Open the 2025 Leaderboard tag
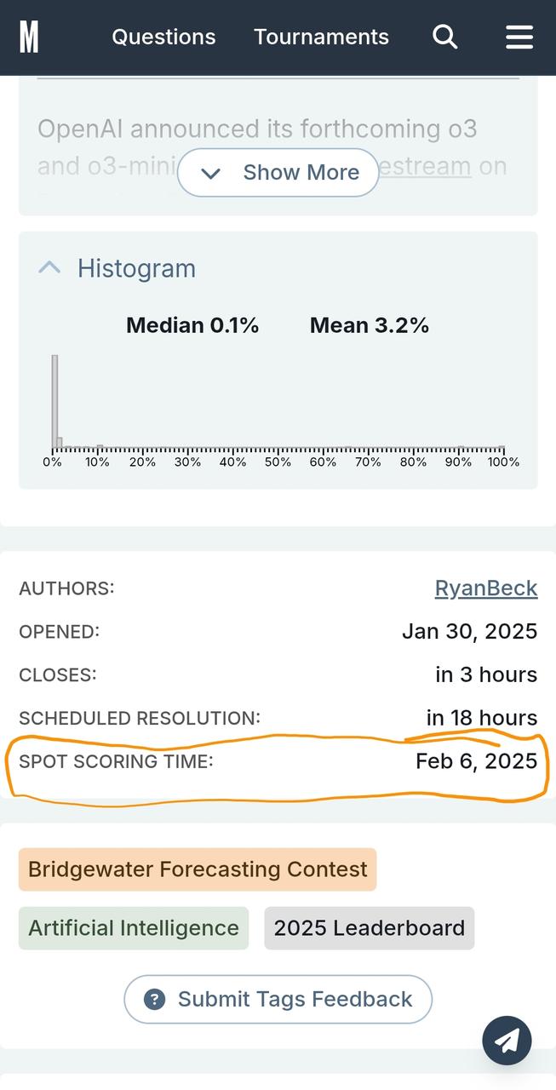The width and height of the screenshot is (556, 1090). [369, 927]
